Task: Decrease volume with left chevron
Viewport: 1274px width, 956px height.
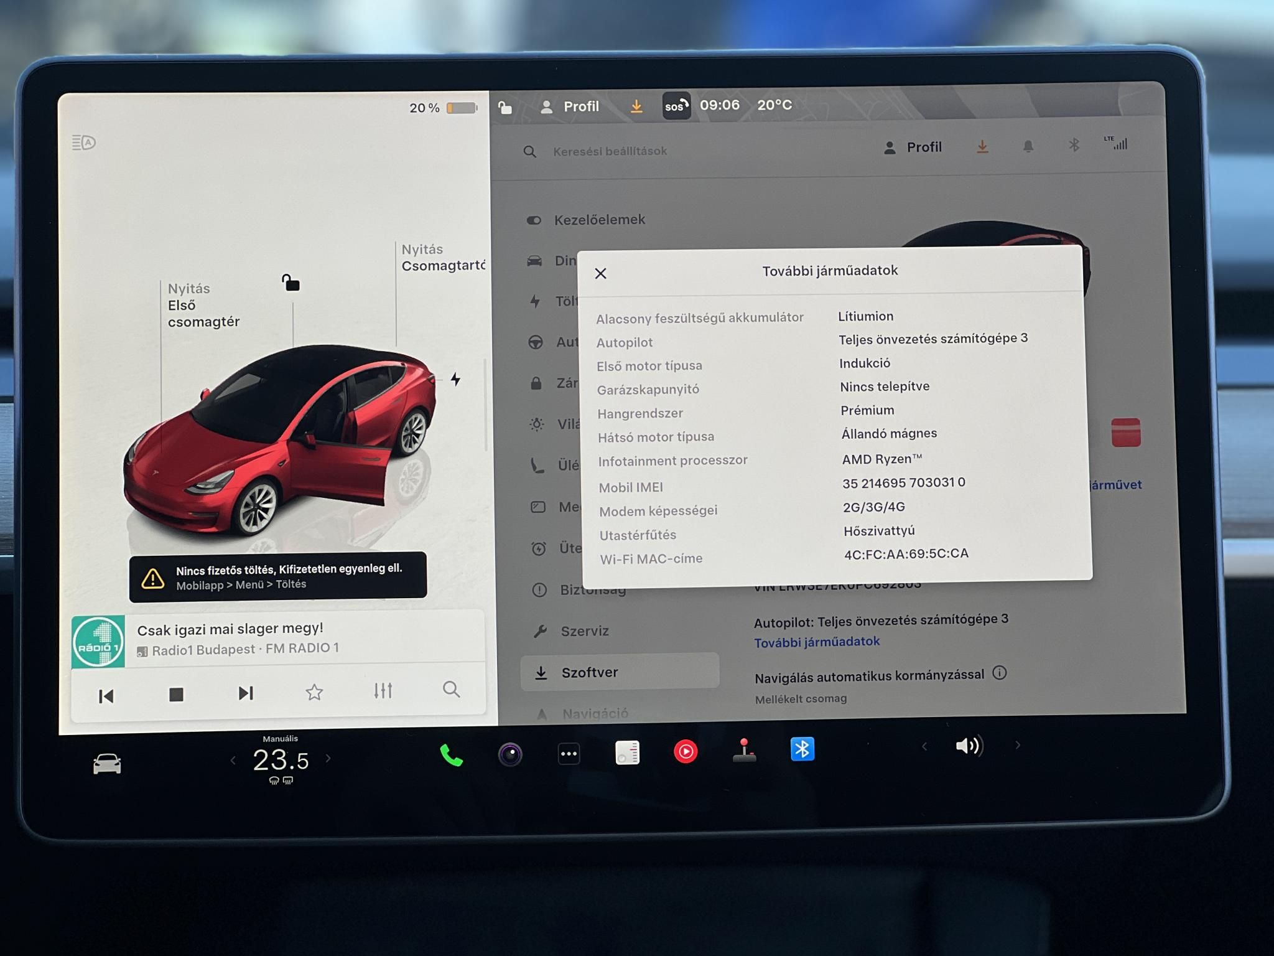Action: pyautogui.click(x=924, y=746)
